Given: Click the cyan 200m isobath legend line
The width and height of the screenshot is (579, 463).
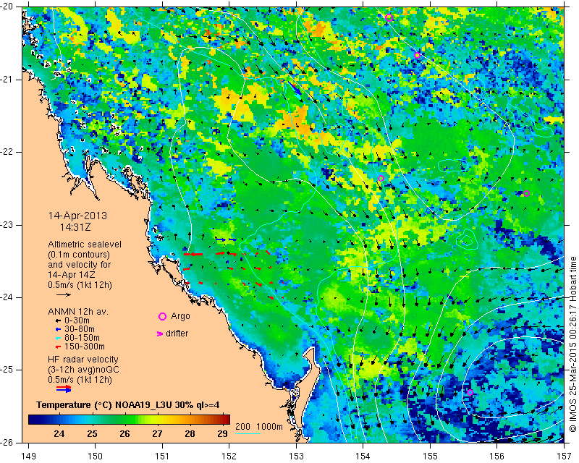Looking at the screenshot, I should click(x=248, y=433).
